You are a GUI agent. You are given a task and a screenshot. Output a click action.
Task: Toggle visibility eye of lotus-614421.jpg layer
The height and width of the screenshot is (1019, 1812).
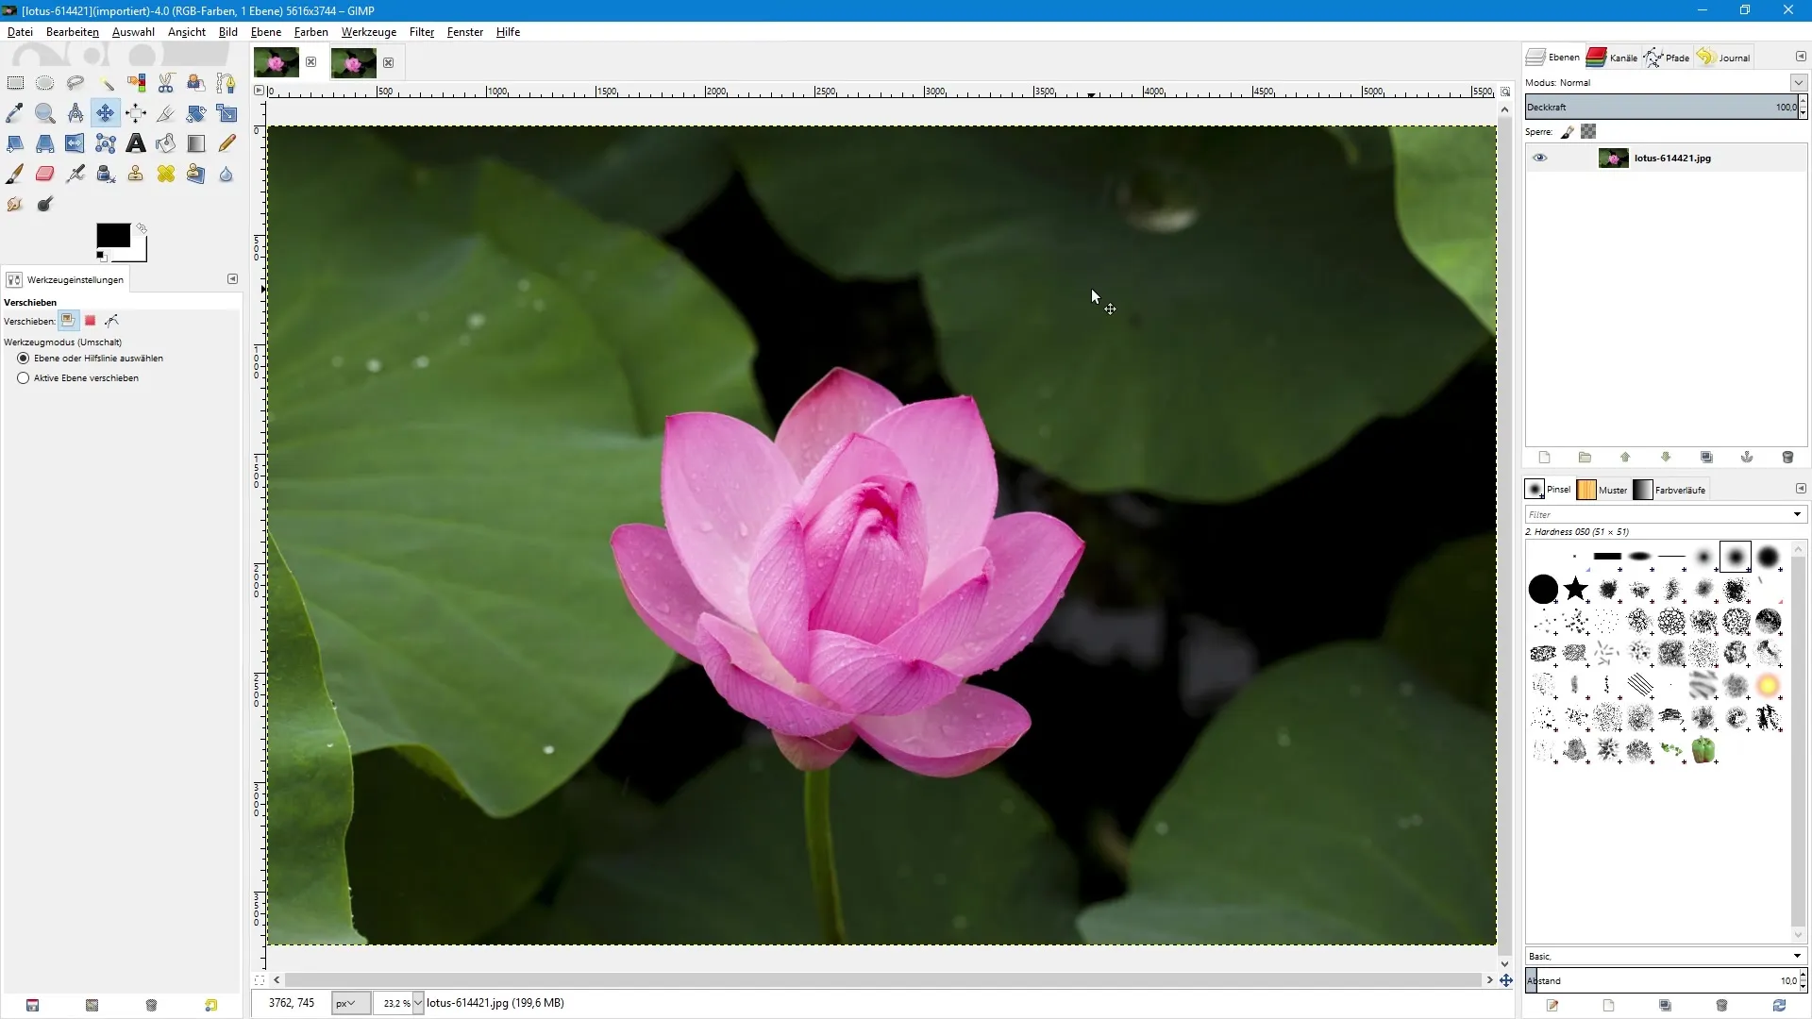tap(1540, 158)
